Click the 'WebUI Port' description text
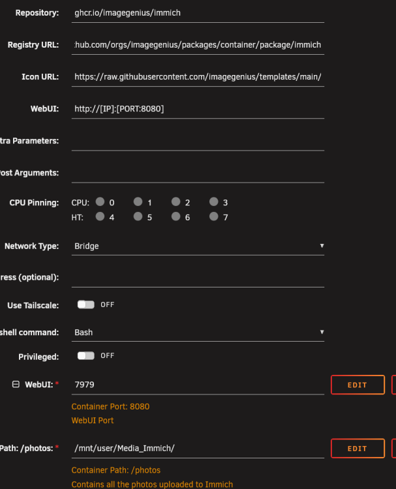The height and width of the screenshot is (489, 396). coord(93,421)
